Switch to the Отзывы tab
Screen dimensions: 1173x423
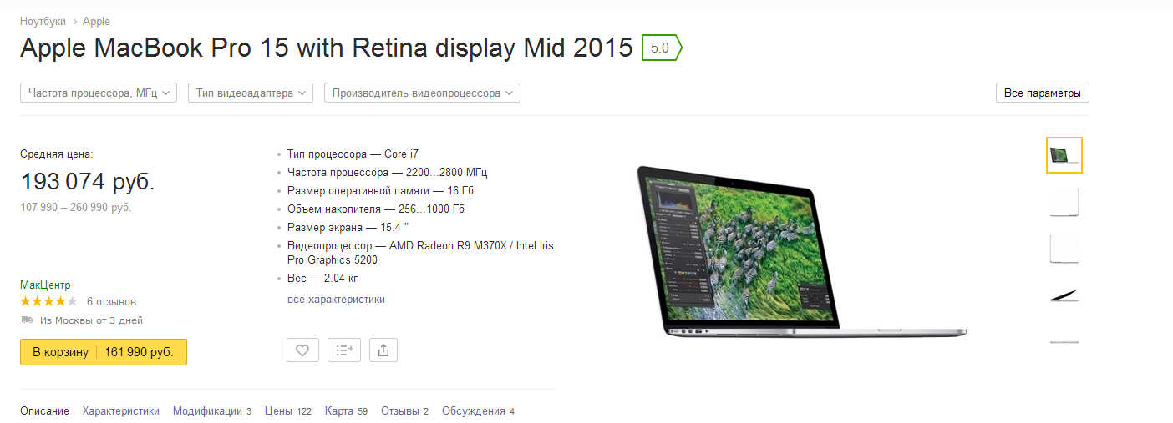click(404, 410)
